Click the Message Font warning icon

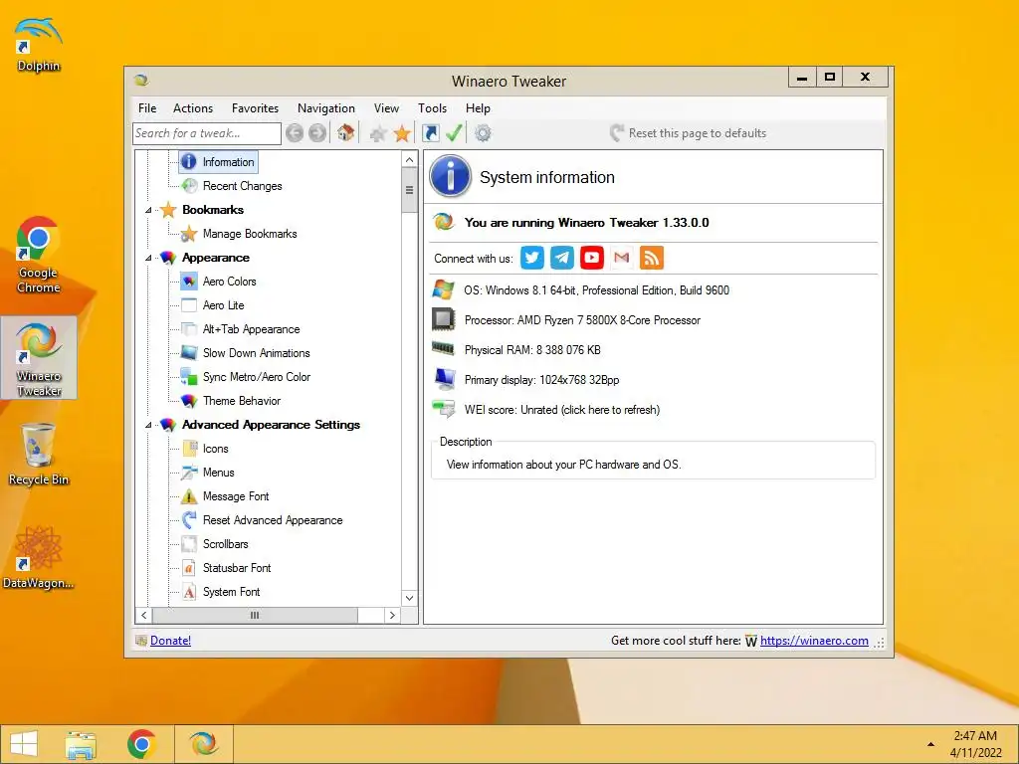click(189, 496)
